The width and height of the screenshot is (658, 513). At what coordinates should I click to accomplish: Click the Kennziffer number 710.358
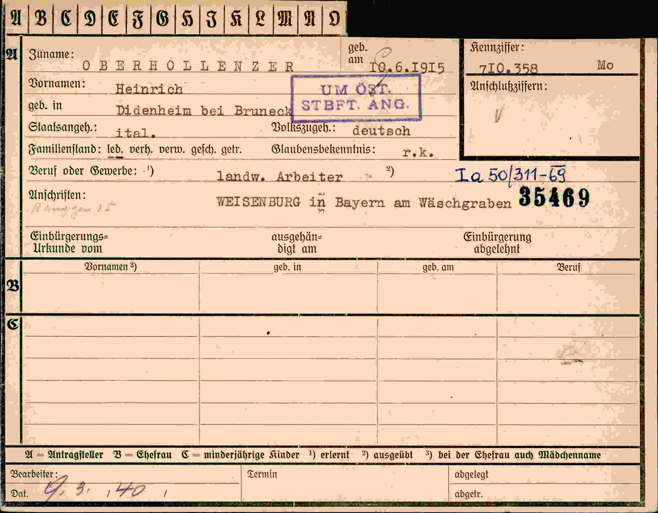click(x=508, y=68)
